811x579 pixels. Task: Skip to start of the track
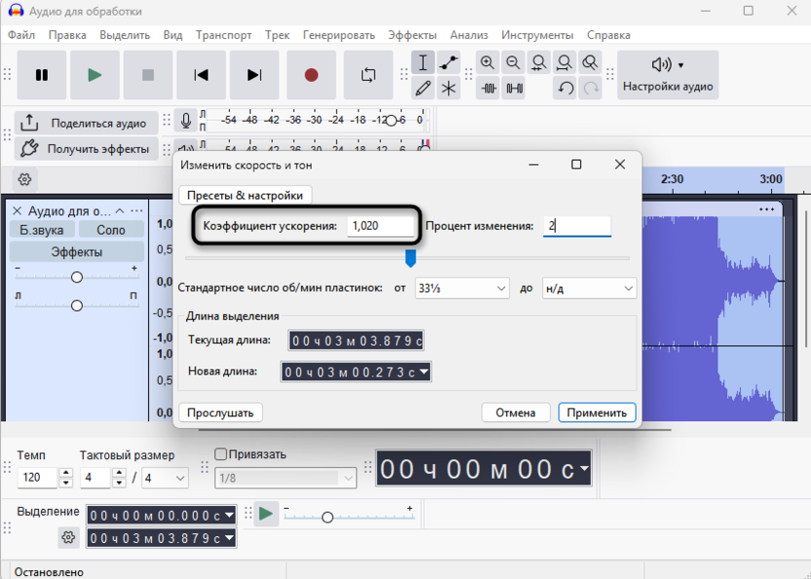[201, 75]
